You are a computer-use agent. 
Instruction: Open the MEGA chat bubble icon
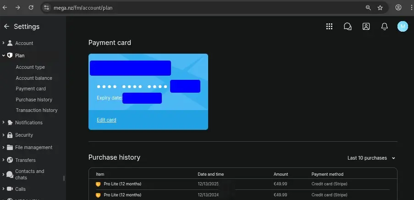coord(348,27)
